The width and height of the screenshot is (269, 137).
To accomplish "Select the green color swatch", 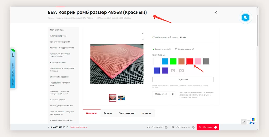I will [173, 62].
